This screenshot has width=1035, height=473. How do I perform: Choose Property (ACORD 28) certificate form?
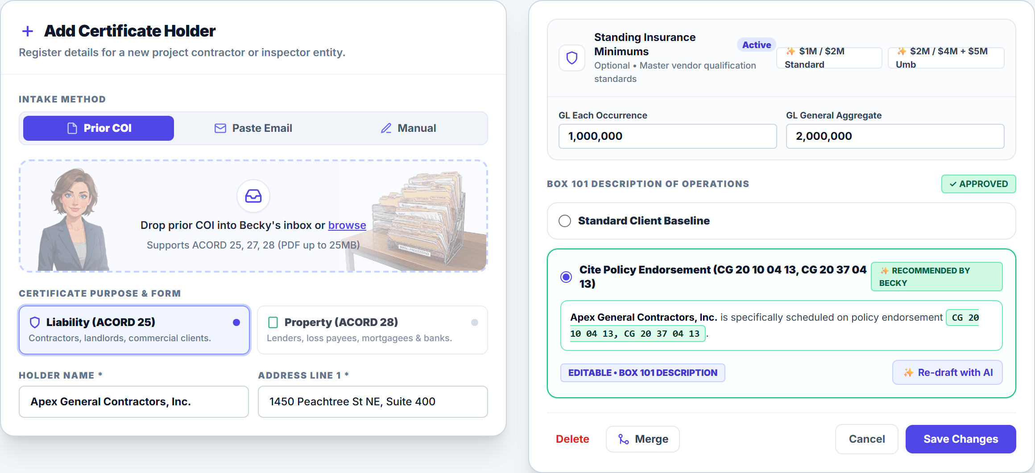[x=373, y=330]
